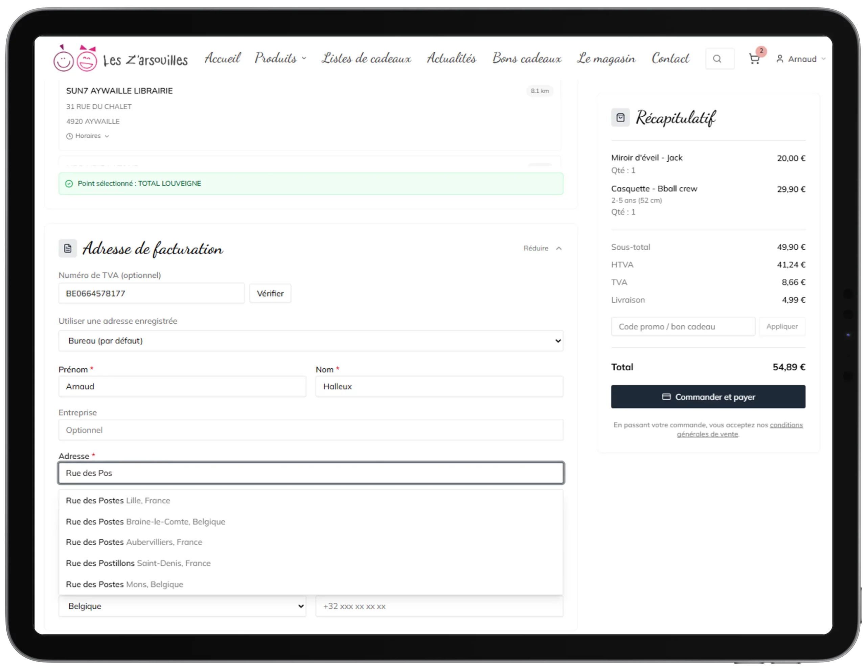The image size is (866, 670).
Task: Click the Appliquer promo code button
Action: [782, 326]
